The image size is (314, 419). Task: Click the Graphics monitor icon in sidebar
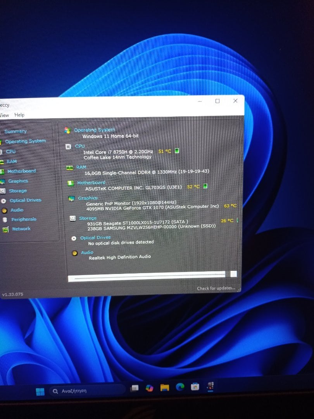[x=2, y=182]
